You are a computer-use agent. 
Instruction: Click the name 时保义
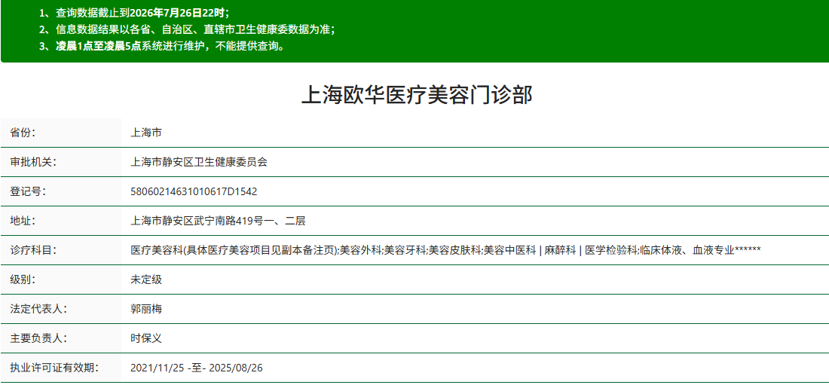coord(146,338)
